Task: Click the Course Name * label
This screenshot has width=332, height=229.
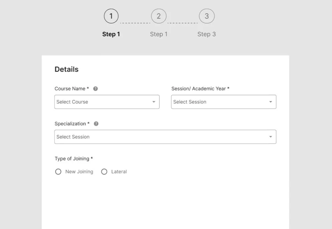Action: tap(72, 89)
